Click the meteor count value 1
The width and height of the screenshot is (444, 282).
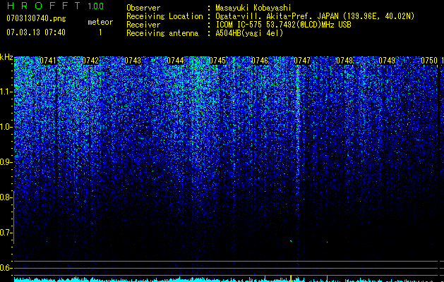coord(100,32)
